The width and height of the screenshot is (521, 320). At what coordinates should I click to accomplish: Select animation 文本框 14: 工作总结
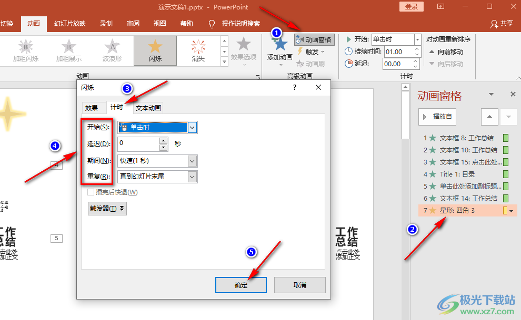click(466, 198)
